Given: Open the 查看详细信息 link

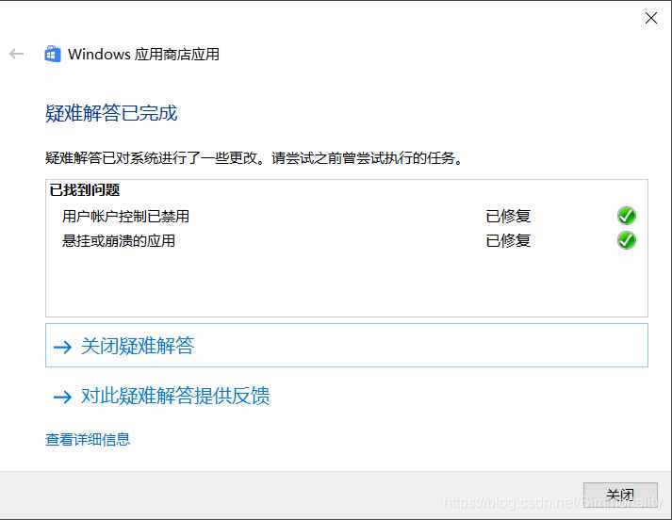Looking at the screenshot, I should tap(88, 439).
